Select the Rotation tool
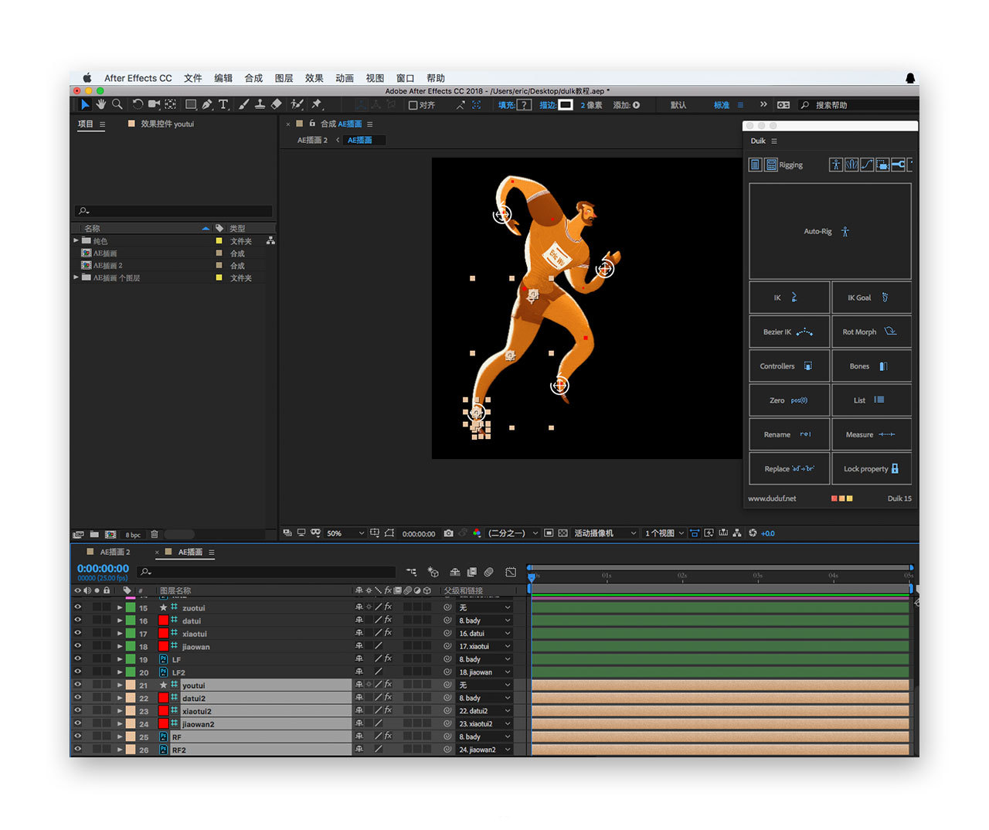The image size is (989, 830). [138, 104]
